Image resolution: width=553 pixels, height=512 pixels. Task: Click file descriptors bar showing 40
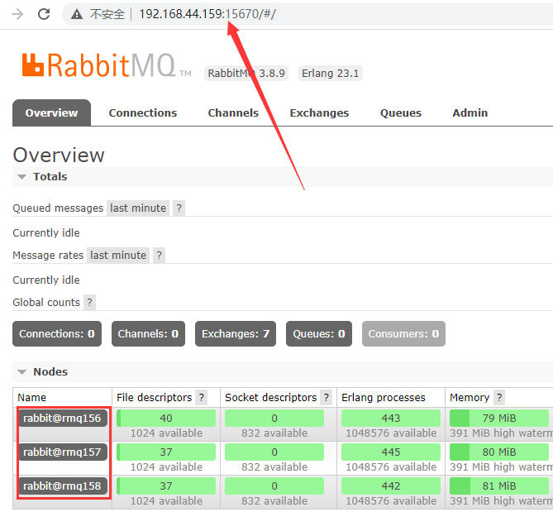[166, 419]
